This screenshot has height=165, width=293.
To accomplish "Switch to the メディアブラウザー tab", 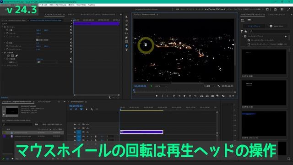I will tap(44, 102).
